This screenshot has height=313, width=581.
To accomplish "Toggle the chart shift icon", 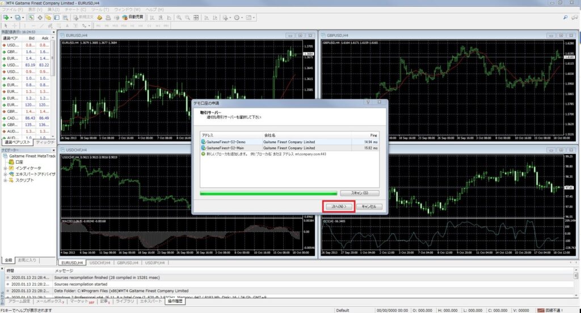I will 215,18.
